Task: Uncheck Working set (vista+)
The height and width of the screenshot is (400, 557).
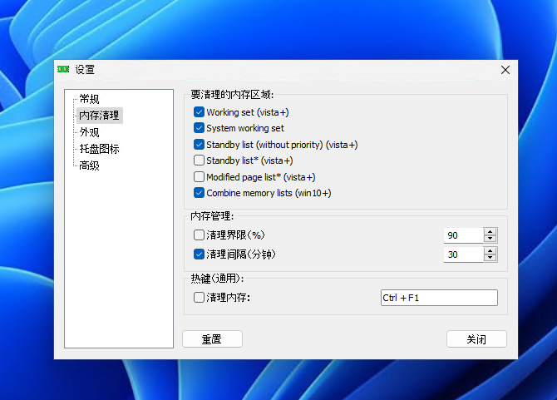Action: (199, 112)
